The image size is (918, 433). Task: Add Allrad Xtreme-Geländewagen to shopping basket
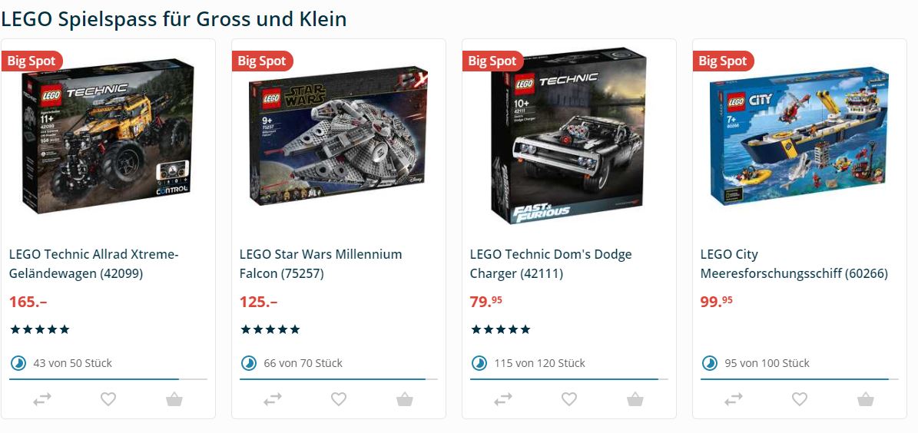click(174, 399)
